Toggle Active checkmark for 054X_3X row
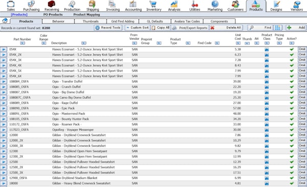Viewport: 307px width, 187px height. pos(292,60)
